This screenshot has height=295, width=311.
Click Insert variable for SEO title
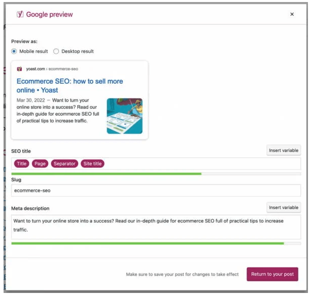pyautogui.click(x=283, y=150)
